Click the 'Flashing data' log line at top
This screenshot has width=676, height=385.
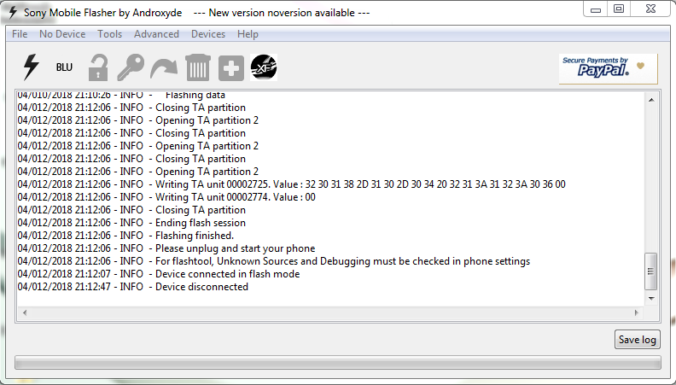tap(121, 96)
